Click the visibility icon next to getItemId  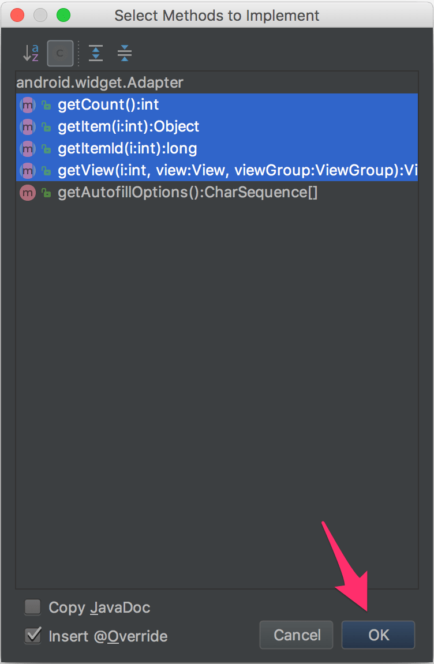click(x=46, y=148)
